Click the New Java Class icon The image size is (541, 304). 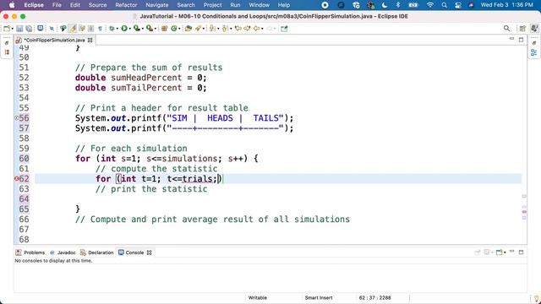click(173, 29)
